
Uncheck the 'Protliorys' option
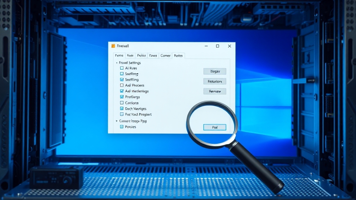(122, 97)
